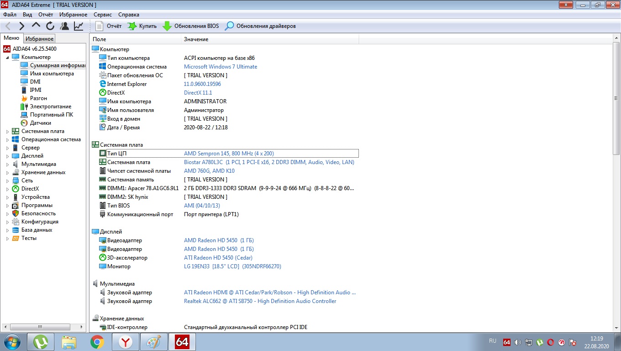The height and width of the screenshot is (351, 621).
Task: Click the Поле column header
Action: [136, 39]
